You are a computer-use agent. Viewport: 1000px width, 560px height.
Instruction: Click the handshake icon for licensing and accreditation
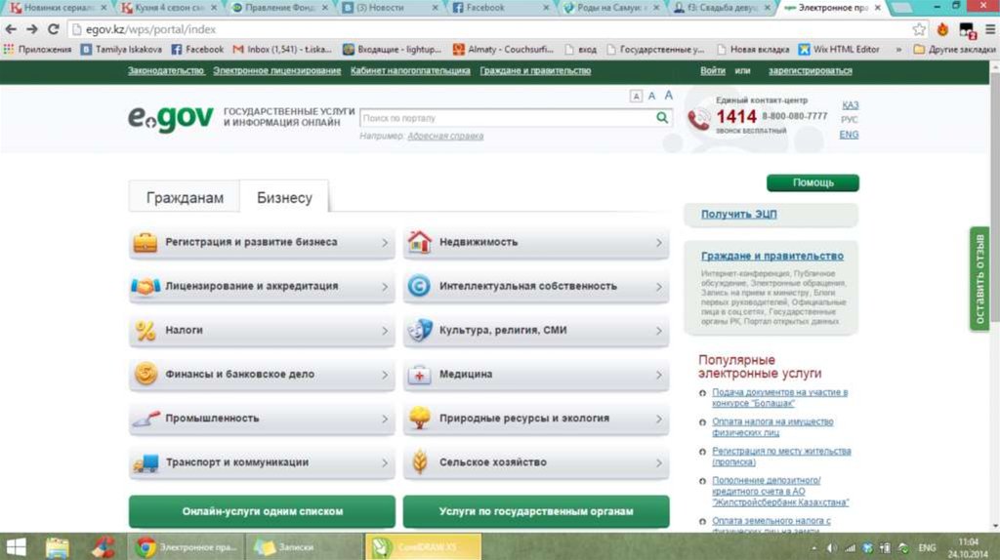146,287
